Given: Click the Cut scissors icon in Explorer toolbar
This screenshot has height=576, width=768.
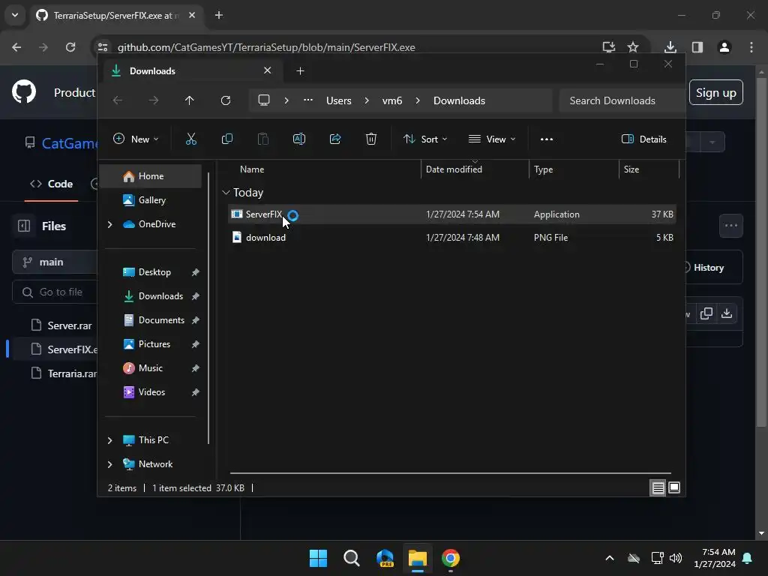Looking at the screenshot, I should coord(191,139).
